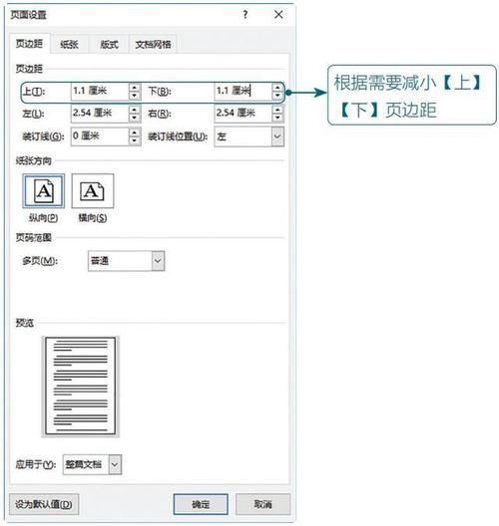Click the 下(B) margin input field

[x=243, y=91]
